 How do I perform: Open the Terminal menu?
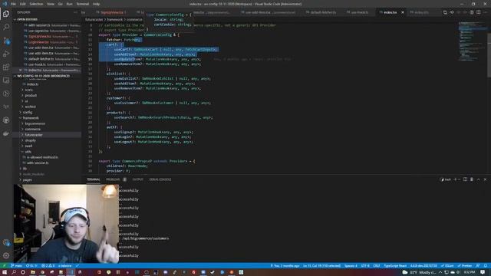[x=83, y=4]
